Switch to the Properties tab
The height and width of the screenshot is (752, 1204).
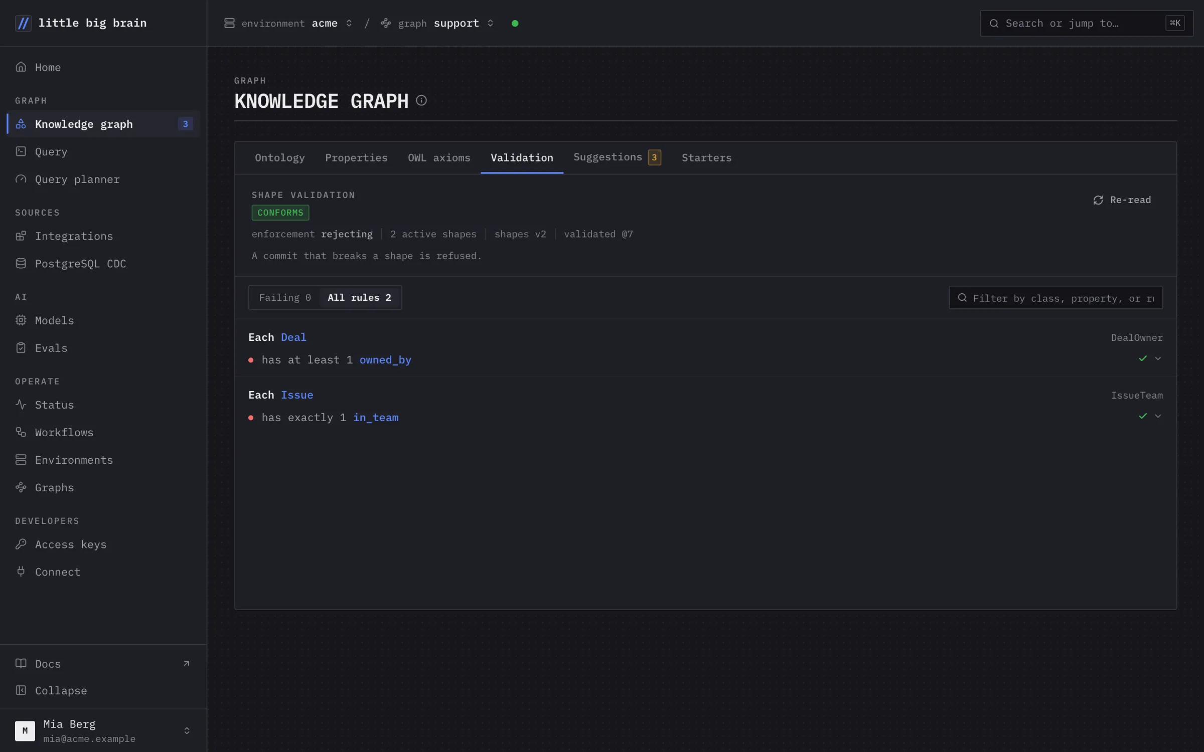pos(356,157)
